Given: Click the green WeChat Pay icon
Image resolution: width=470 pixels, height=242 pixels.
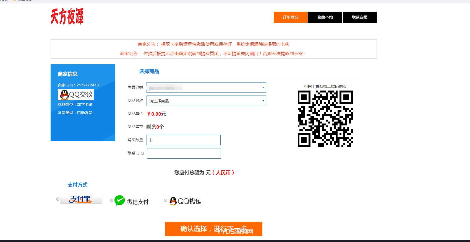Looking at the screenshot, I should [119, 200].
